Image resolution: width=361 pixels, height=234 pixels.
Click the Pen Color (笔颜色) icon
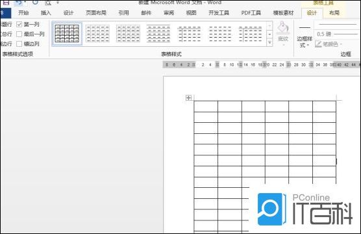318,44
